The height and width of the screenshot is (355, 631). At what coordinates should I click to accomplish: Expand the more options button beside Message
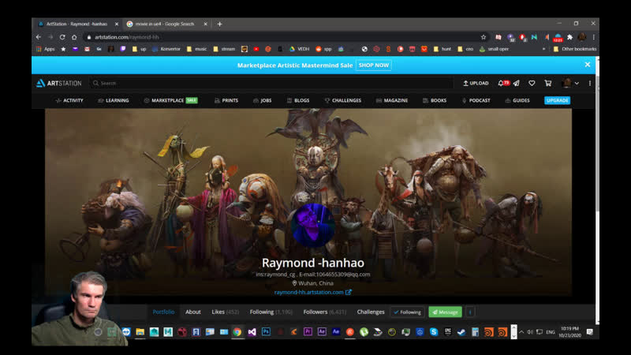[470, 312]
